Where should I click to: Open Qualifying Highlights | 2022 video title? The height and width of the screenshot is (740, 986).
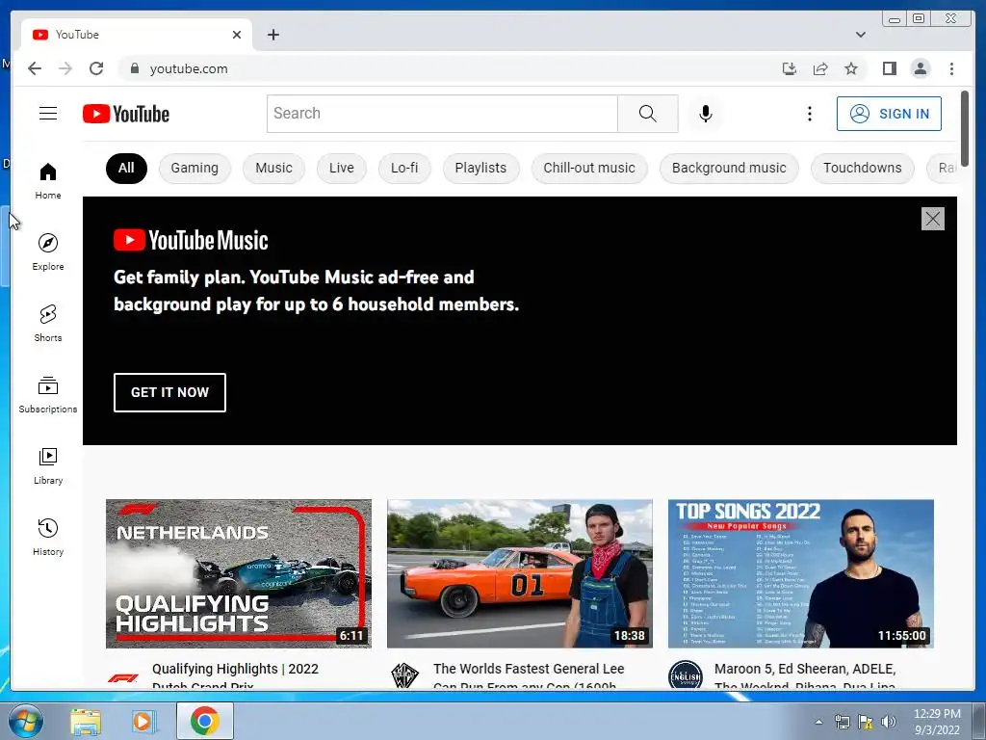[235, 675]
